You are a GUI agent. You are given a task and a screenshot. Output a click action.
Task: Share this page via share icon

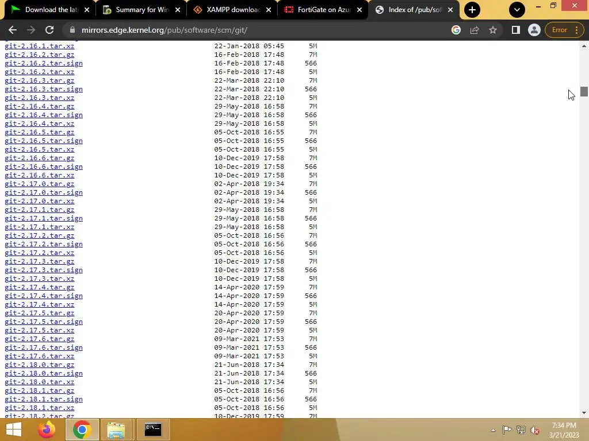(475, 30)
